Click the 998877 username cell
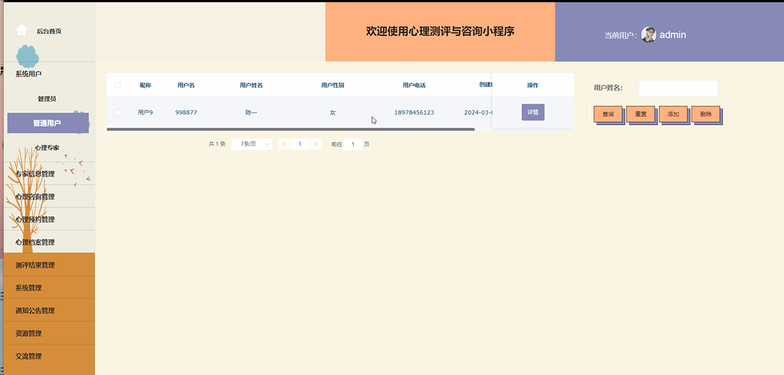The image size is (784, 375). point(186,113)
